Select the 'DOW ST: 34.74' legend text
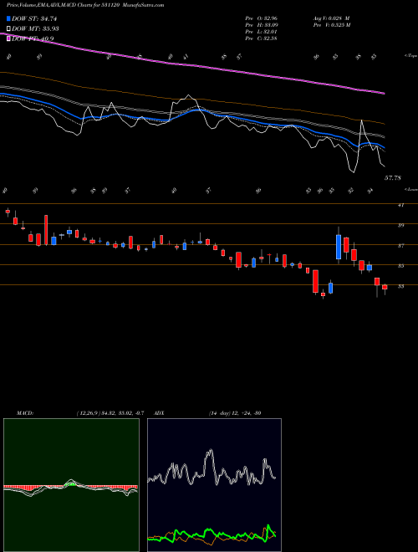 coord(34,19)
